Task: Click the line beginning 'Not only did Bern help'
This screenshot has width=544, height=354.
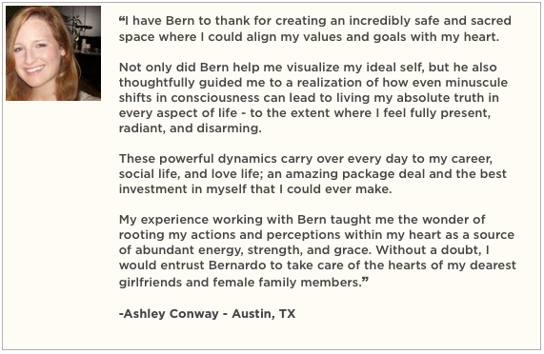Action: point(308,68)
